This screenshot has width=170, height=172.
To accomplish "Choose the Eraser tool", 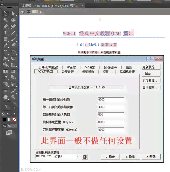I will (x=13, y=45).
